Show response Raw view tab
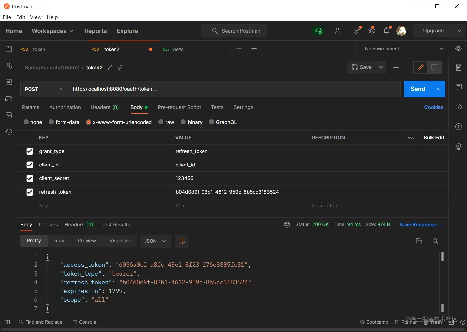The image size is (467, 332). click(59, 241)
